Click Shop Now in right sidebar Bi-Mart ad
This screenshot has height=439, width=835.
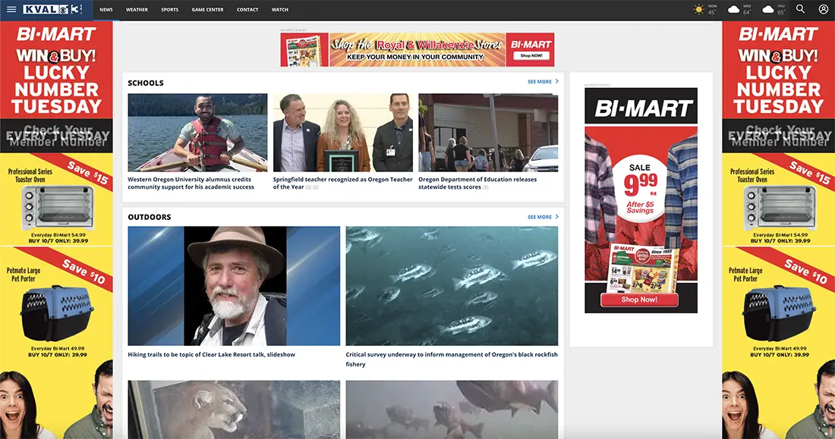click(639, 300)
